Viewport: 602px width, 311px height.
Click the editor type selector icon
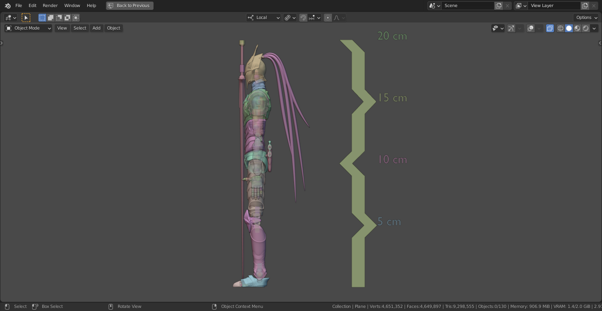pos(9,18)
